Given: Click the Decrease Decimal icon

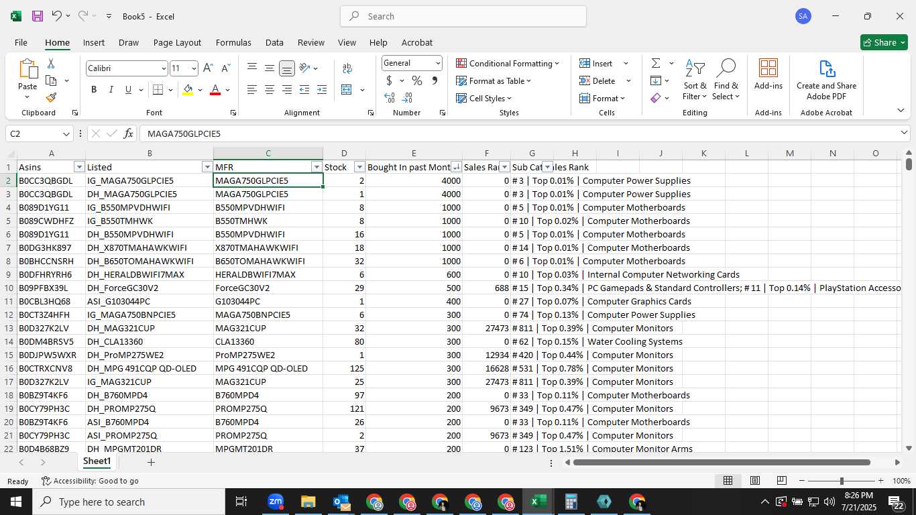Looking at the screenshot, I should [x=408, y=98].
